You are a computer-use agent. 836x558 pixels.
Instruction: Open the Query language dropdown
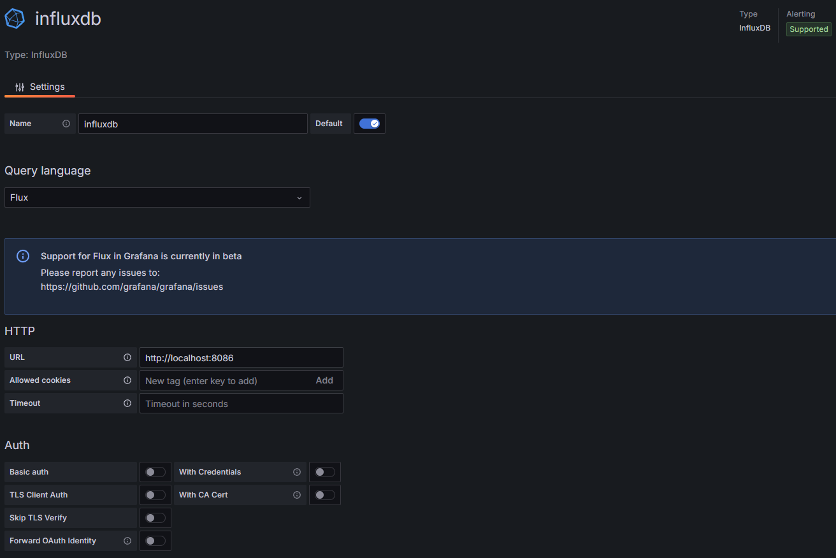157,197
